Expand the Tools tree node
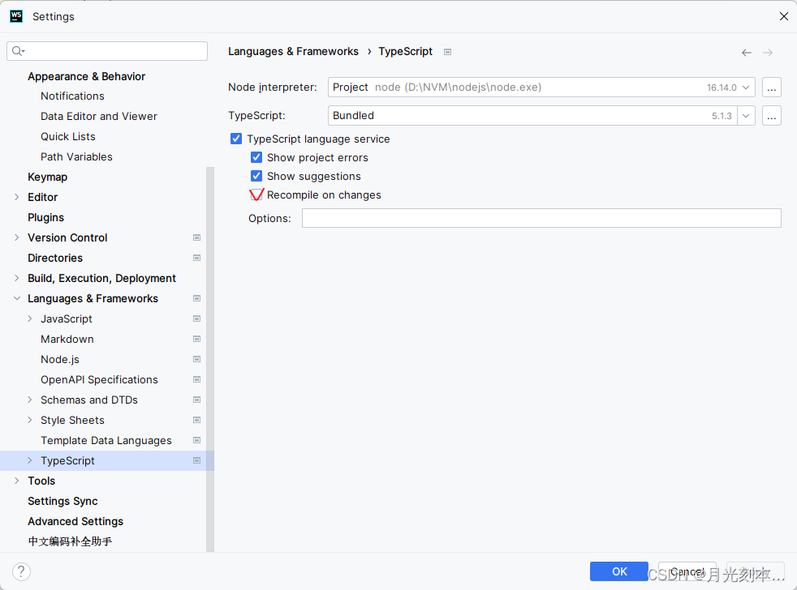 (17, 481)
